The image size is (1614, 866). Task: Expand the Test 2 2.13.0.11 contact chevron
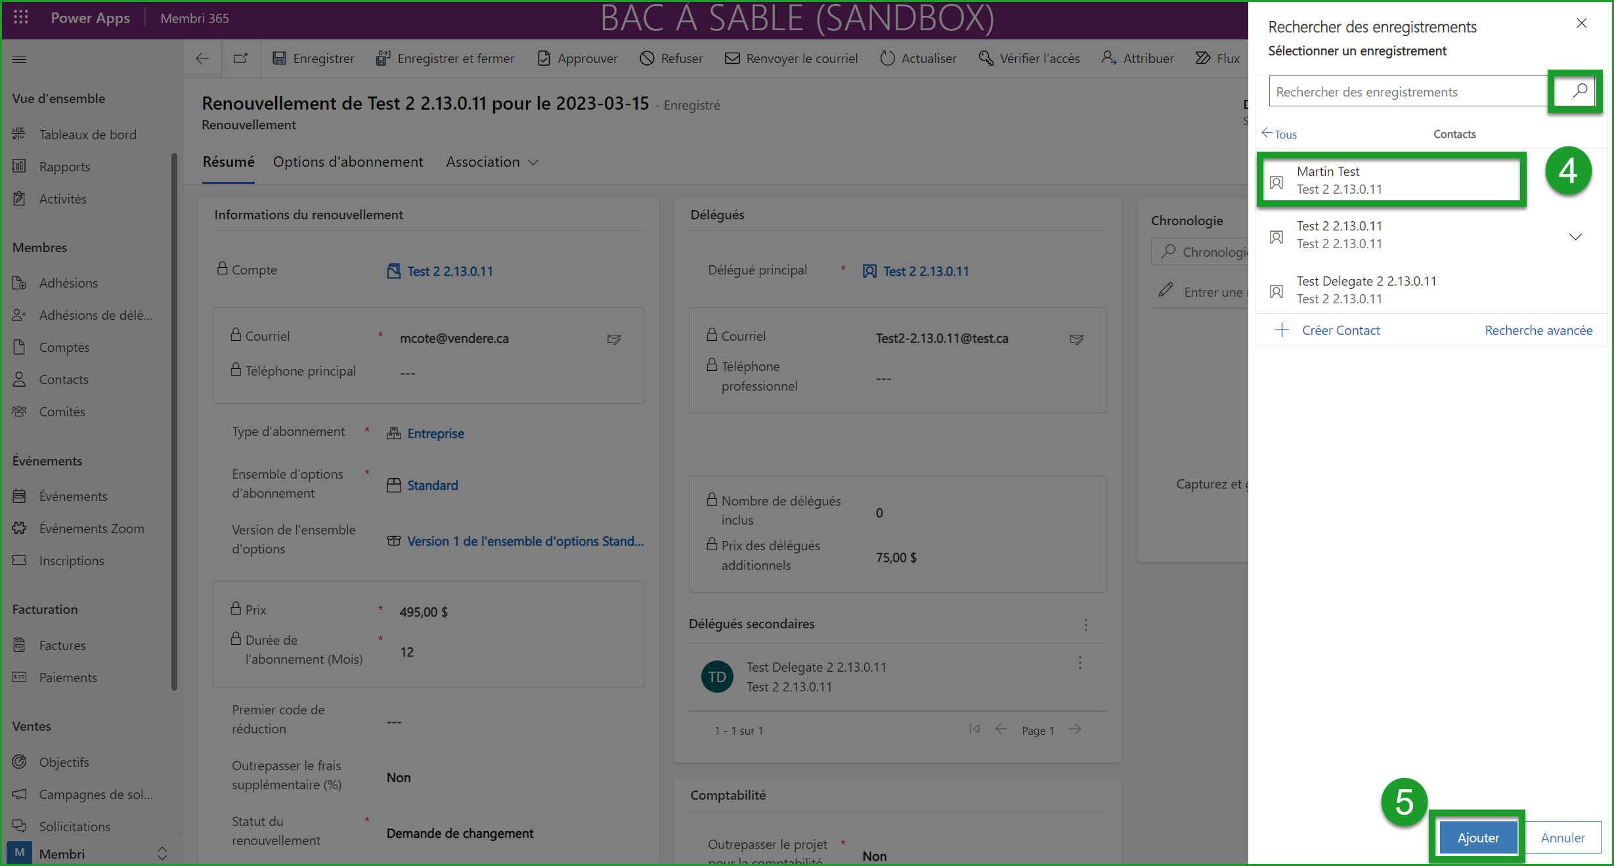(1575, 236)
